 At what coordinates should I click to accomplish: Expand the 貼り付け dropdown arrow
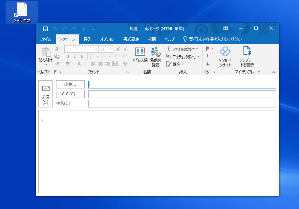(46, 65)
